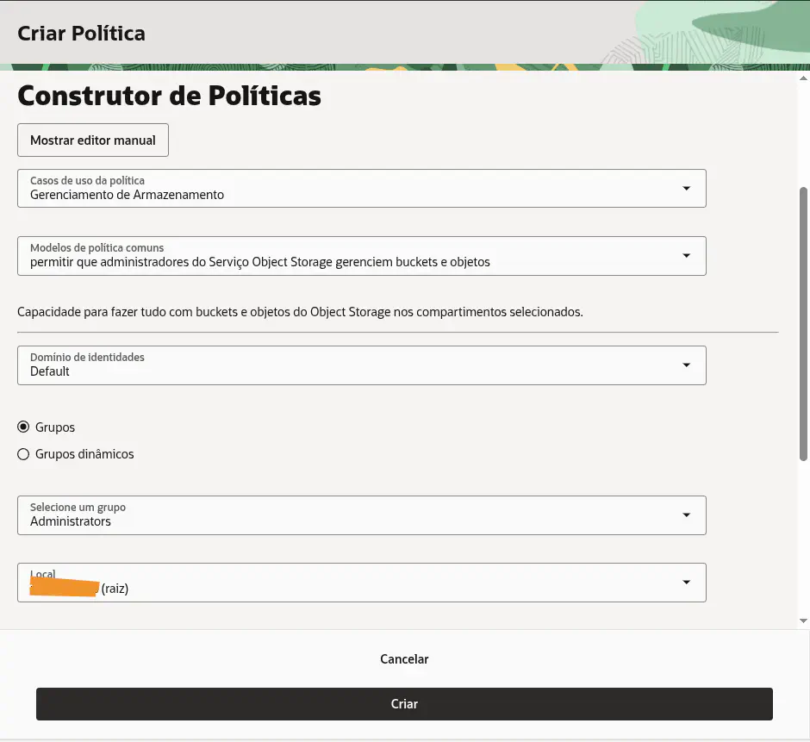Click the Cancelar link
The image size is (810, 742).
pos(404,658)
